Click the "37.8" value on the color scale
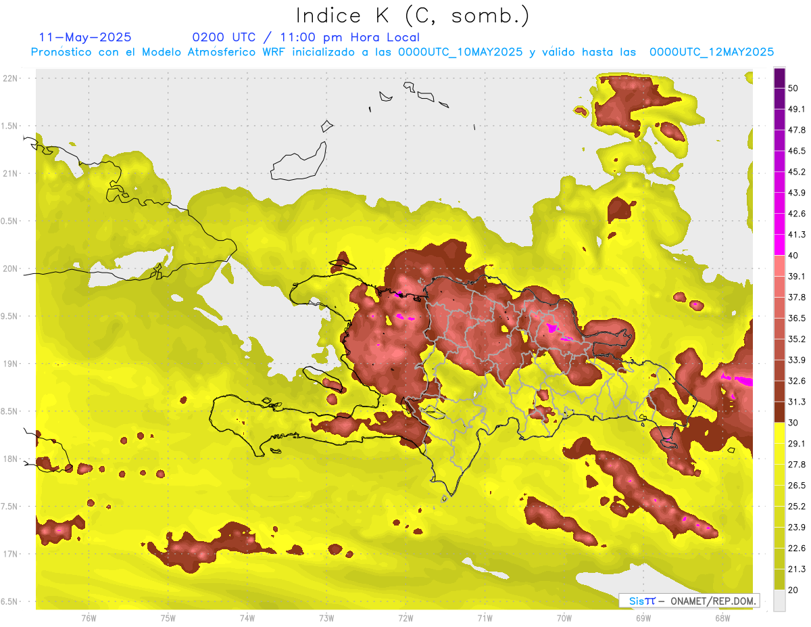The width and height of the screenshot is (811, 627). pyautogui.click(x=797, y=297)
